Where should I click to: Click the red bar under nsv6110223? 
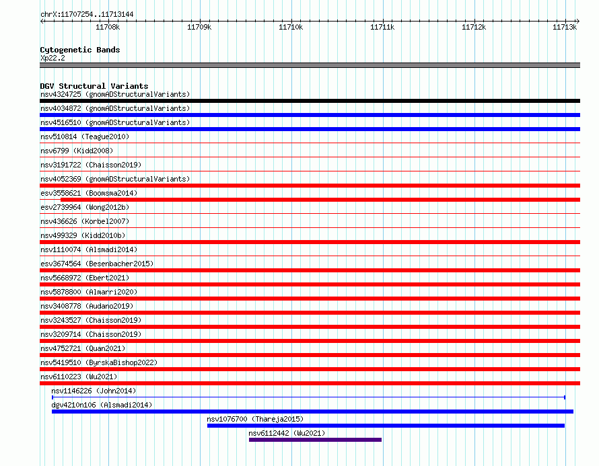pos(310,383)
